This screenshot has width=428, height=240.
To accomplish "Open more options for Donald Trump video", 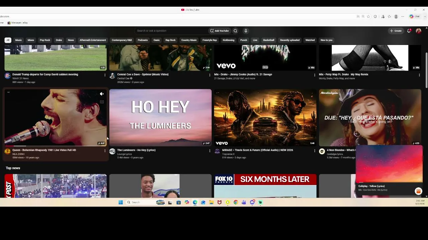I will (x=105, y=75).
